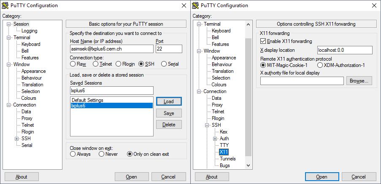Click Open button in right window
Viewport: 381px width, 184px height.
(x=322, y=177)
